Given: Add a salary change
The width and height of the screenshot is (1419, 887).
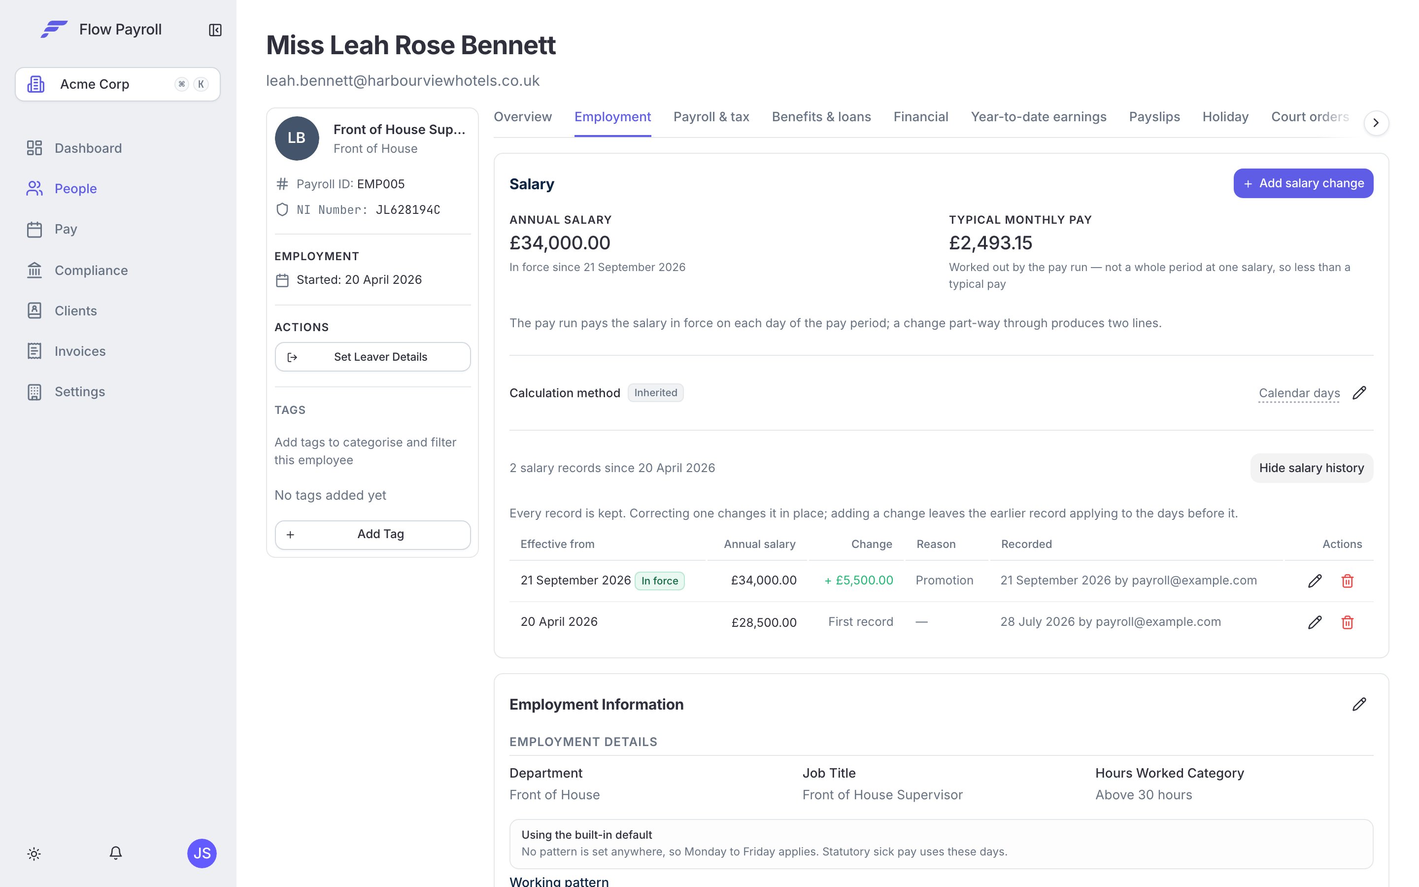Looking at the screenshot, I should point(1303,183).
